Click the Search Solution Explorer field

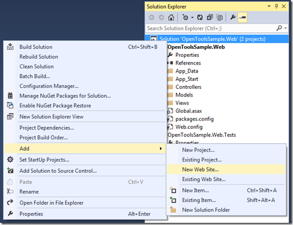tap(211, 28)
